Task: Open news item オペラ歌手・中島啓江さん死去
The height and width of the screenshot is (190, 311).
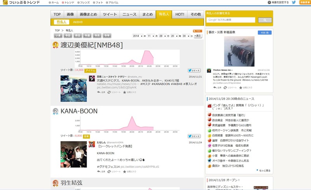Action: (231, 160)
